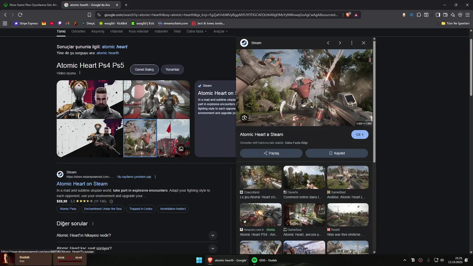Screen dimensions: 473x266
Task: Open the Twitch bookmark icon
Action: pos(59,23)
